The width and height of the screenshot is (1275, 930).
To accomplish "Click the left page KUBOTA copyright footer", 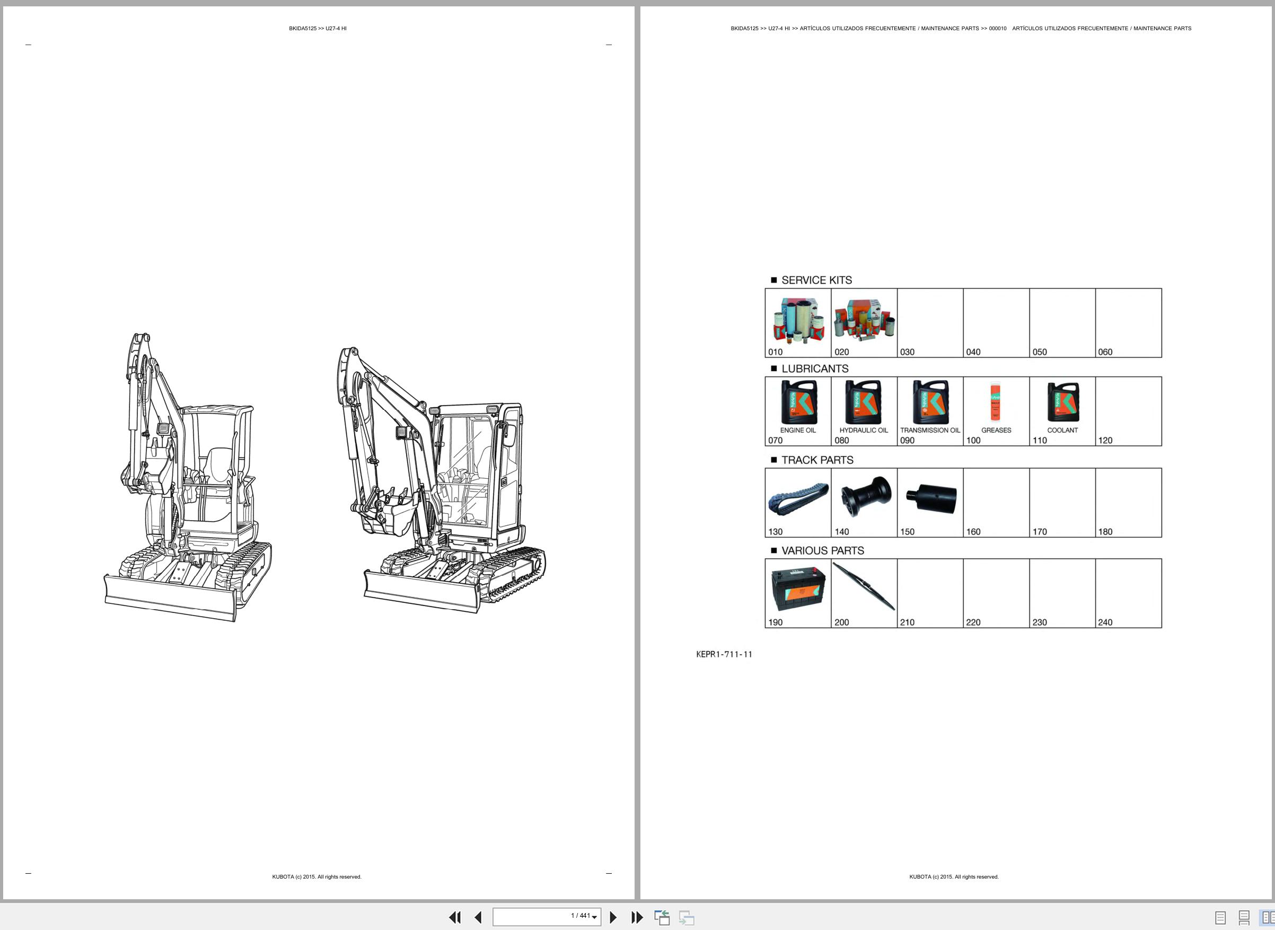I will (x=317, y=876).
